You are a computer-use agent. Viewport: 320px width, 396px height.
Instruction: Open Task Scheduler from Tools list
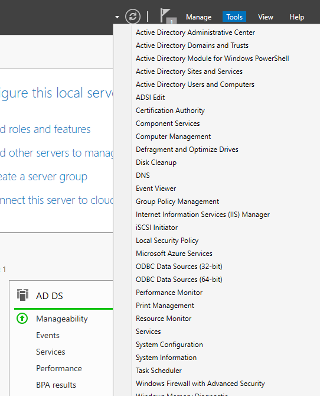158,371
